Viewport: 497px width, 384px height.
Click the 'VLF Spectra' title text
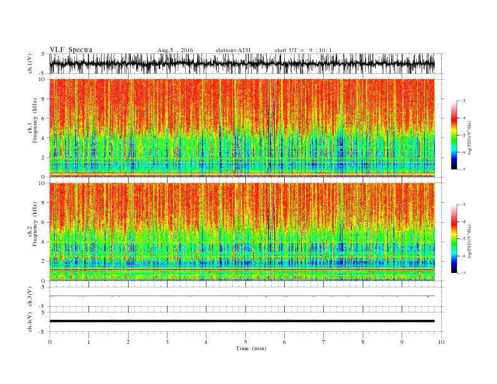[71, 50]
